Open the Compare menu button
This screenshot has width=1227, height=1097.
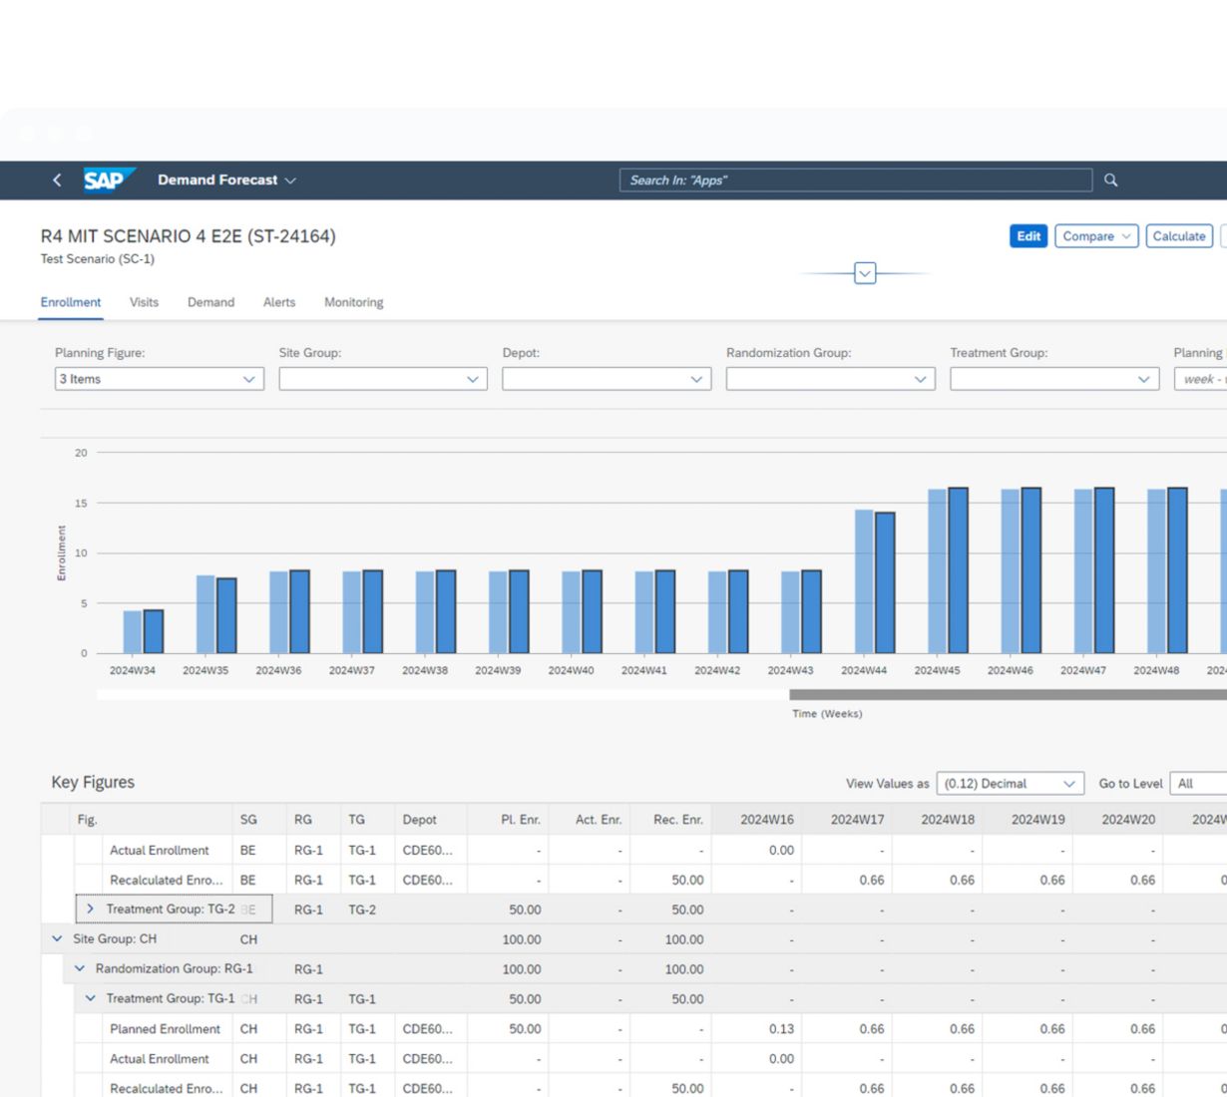[x=1095, y=236]
